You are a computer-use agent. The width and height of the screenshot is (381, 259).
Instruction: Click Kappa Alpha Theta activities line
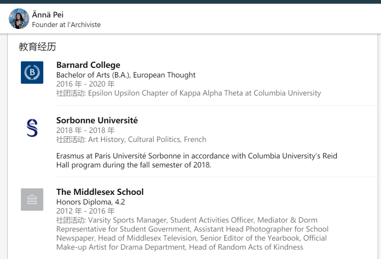tap(188, 93)
